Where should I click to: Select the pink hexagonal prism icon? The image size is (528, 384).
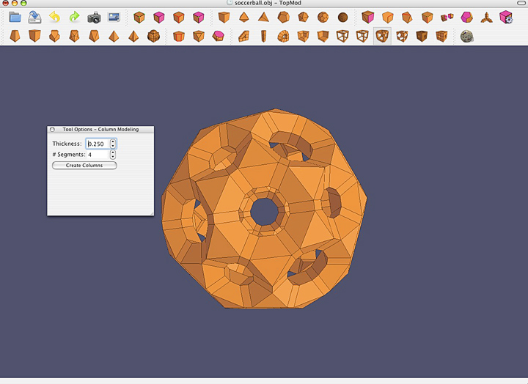[x=218, y=36]
